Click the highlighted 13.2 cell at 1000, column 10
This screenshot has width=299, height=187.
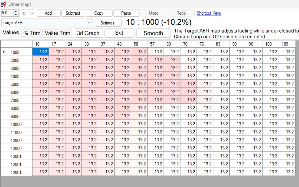(x=40, y=52)
